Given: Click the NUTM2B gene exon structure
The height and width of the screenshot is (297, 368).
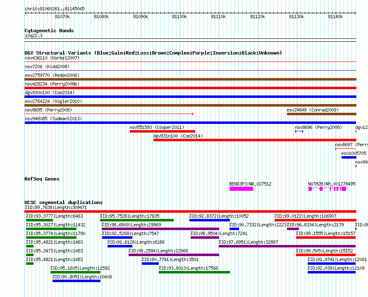Looking at the screenshot, I should (x=327, y=189).
